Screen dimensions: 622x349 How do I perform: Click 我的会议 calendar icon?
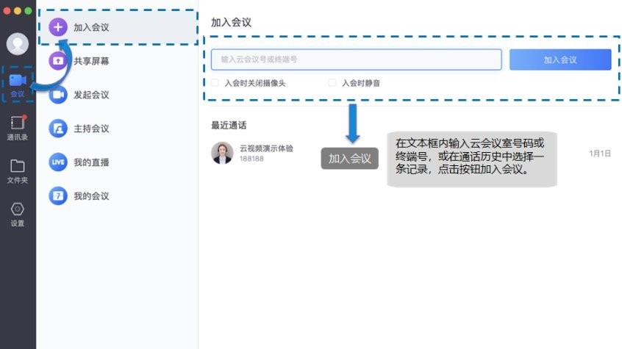point(58,196)
